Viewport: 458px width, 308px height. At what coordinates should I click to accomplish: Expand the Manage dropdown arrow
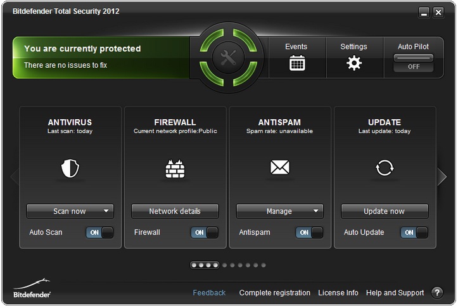click(x=315, y=210)
